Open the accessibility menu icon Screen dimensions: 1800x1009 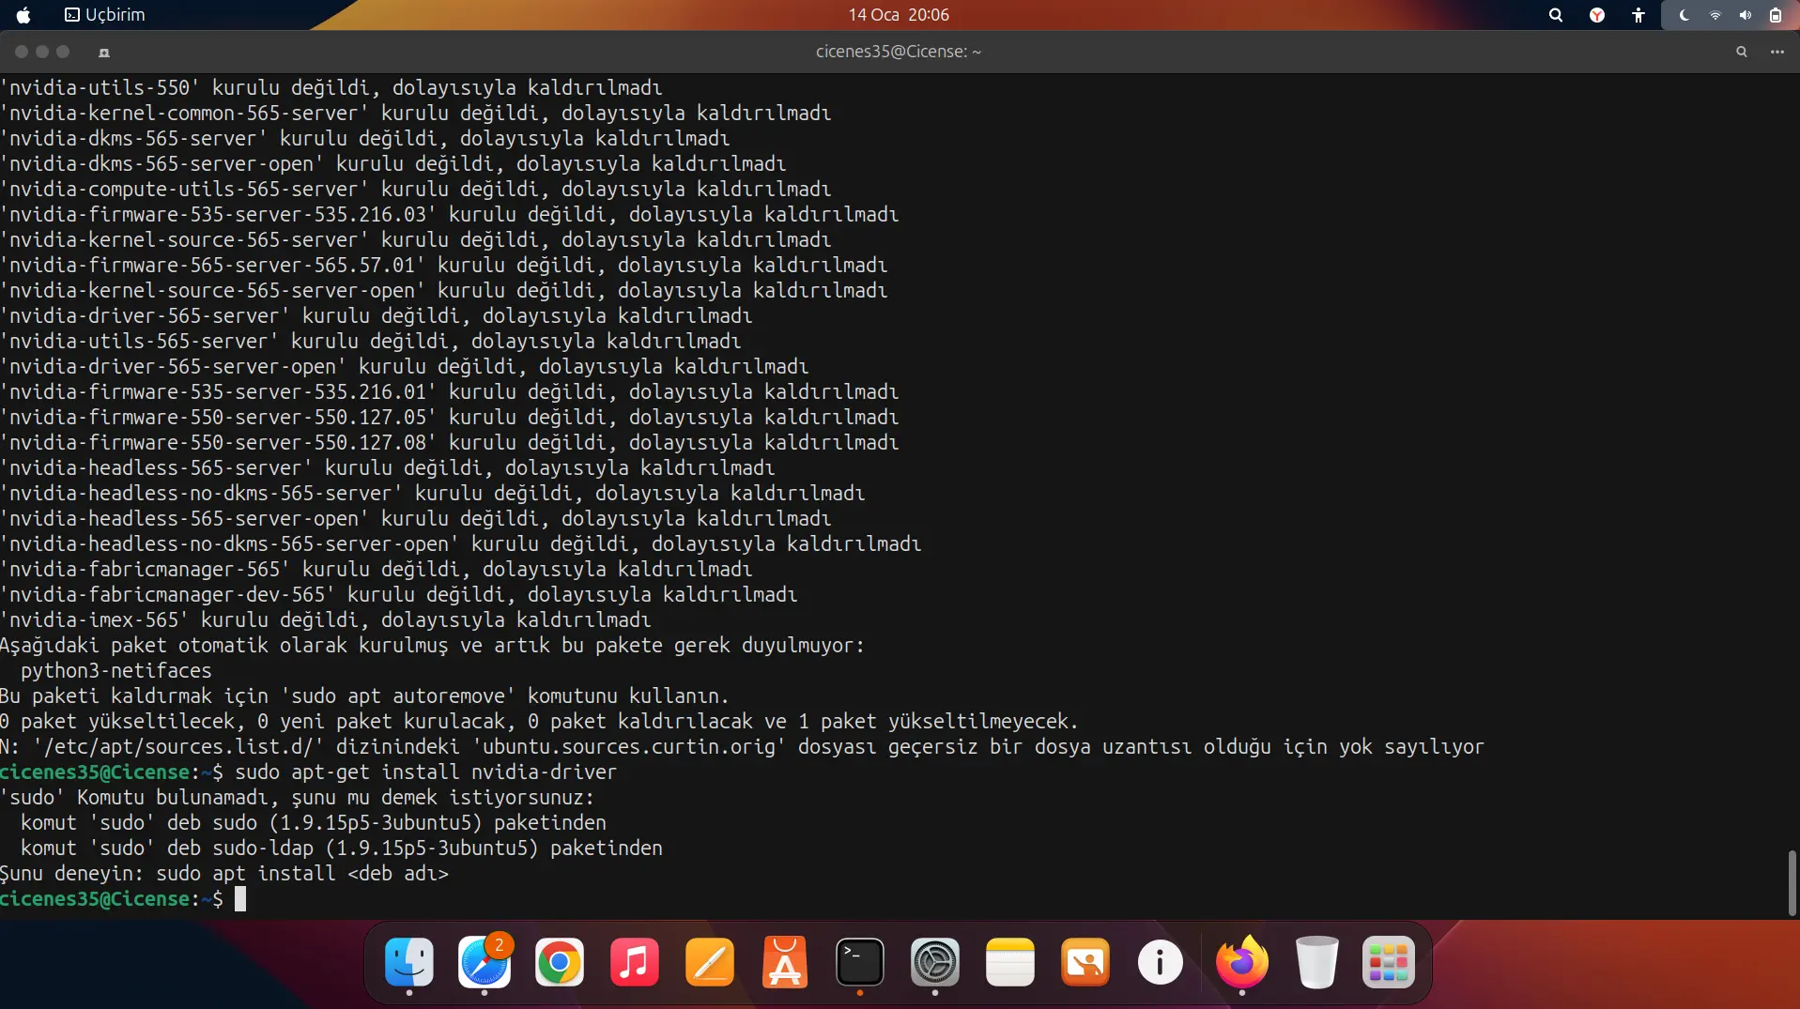1638,15
